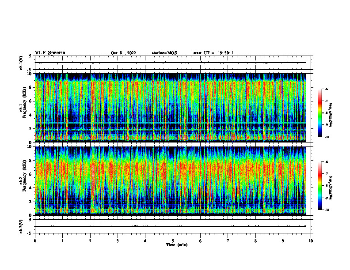Click the ch.2 spectrogram colorbar
Viewport: 350px width, 270px height.
320,186
